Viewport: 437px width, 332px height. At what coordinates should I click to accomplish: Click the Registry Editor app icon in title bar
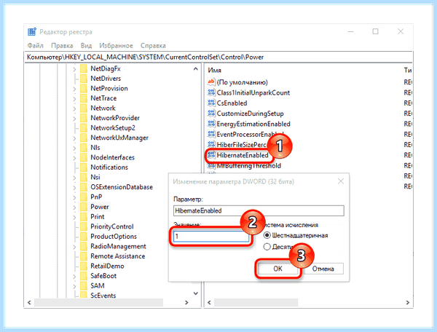point(32,32)
